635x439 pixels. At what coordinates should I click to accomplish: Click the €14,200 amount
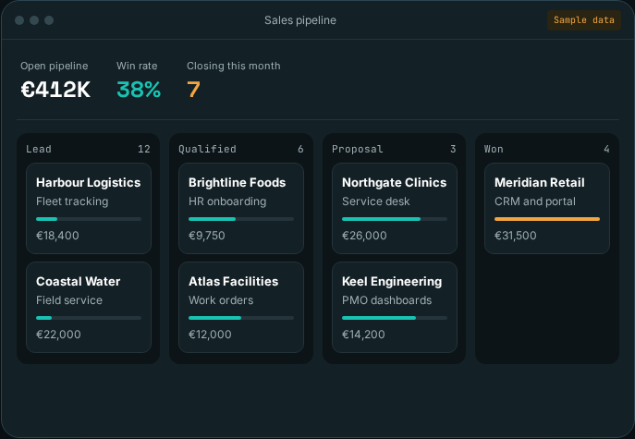point(363,335)
